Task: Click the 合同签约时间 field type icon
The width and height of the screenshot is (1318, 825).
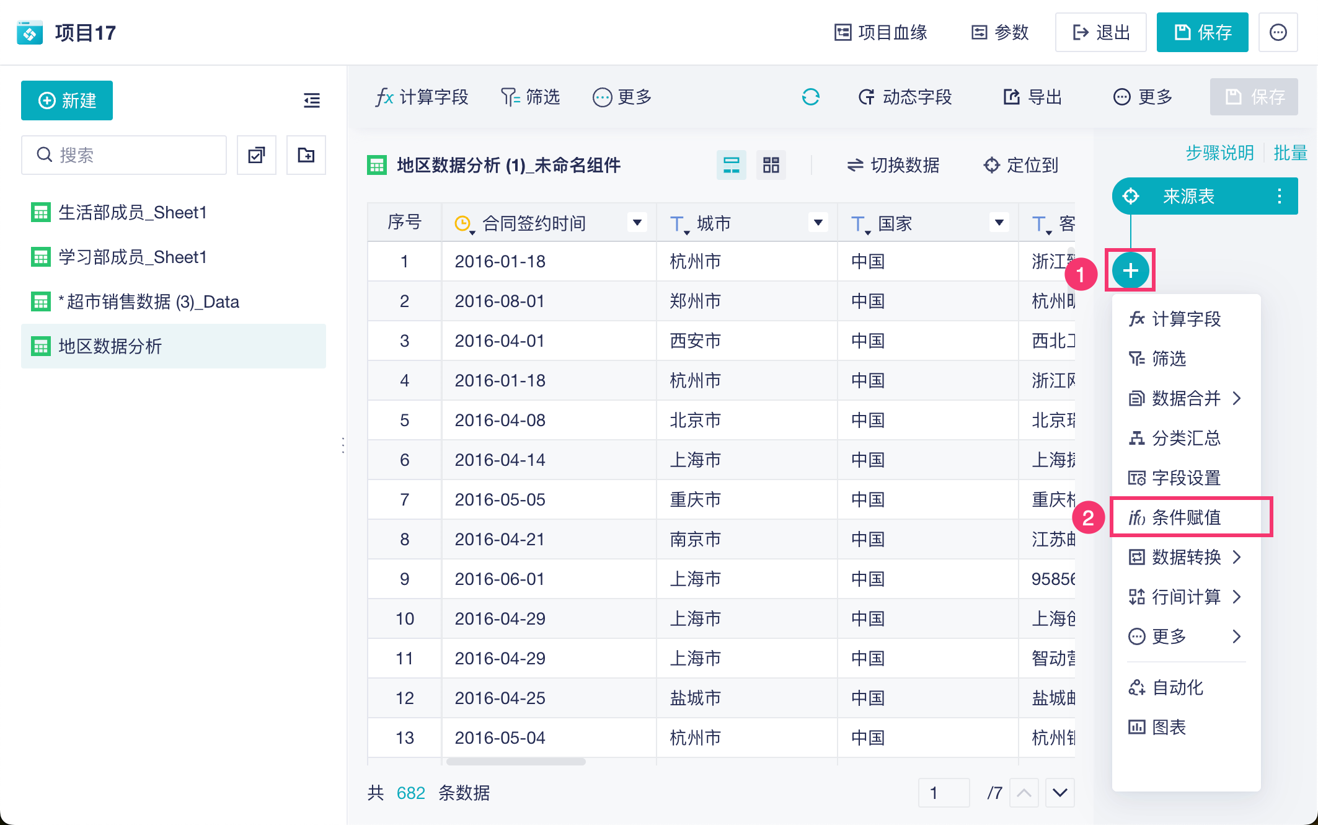Action: (x=463, y=223)
